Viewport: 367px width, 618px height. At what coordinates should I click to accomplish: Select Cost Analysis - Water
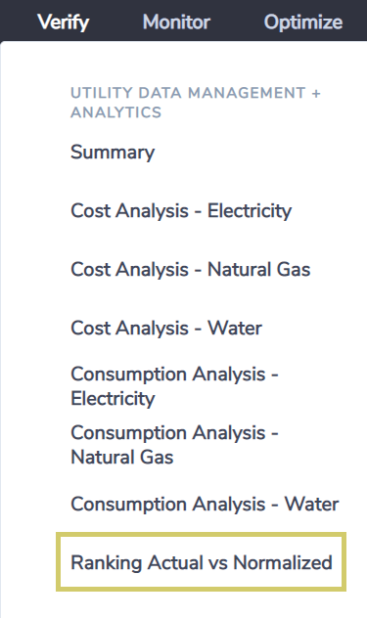(166, 329)
